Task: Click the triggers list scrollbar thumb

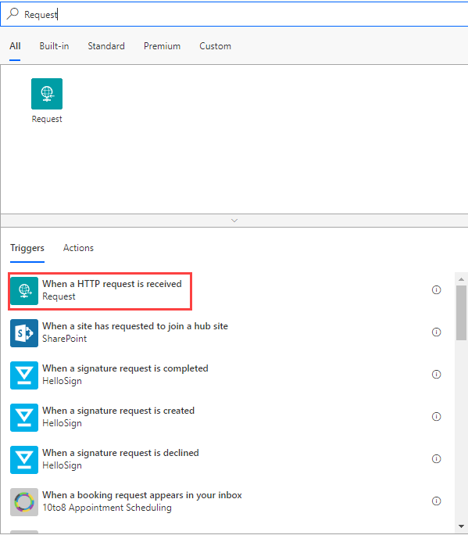Action: [x=461, y=313]
